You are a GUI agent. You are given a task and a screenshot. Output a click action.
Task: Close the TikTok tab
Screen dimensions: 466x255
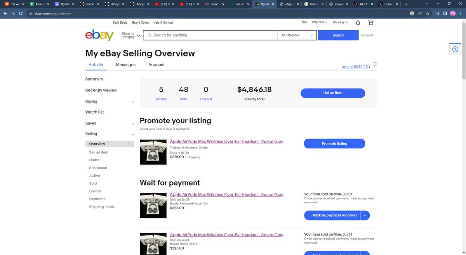point(372,4)
